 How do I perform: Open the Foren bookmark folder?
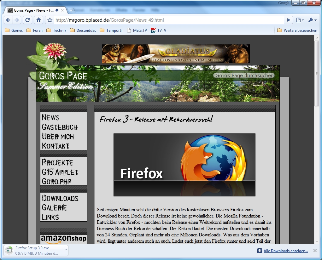tap(35, 31)
